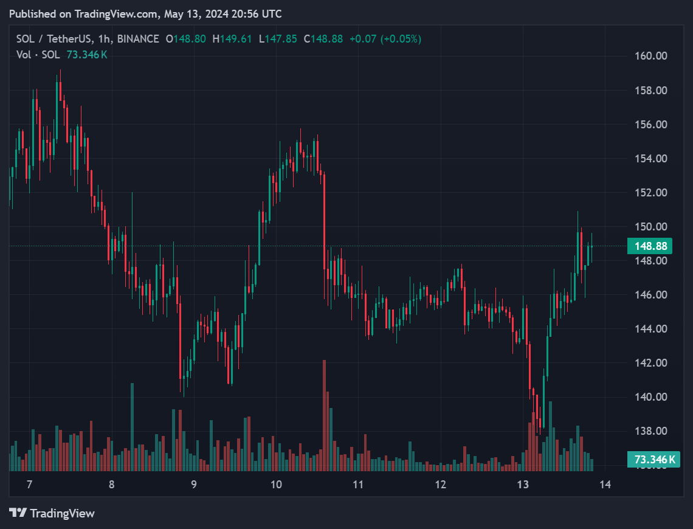
Task: Click the 140.00 price axis label
Action: click(x=651, y=397)
